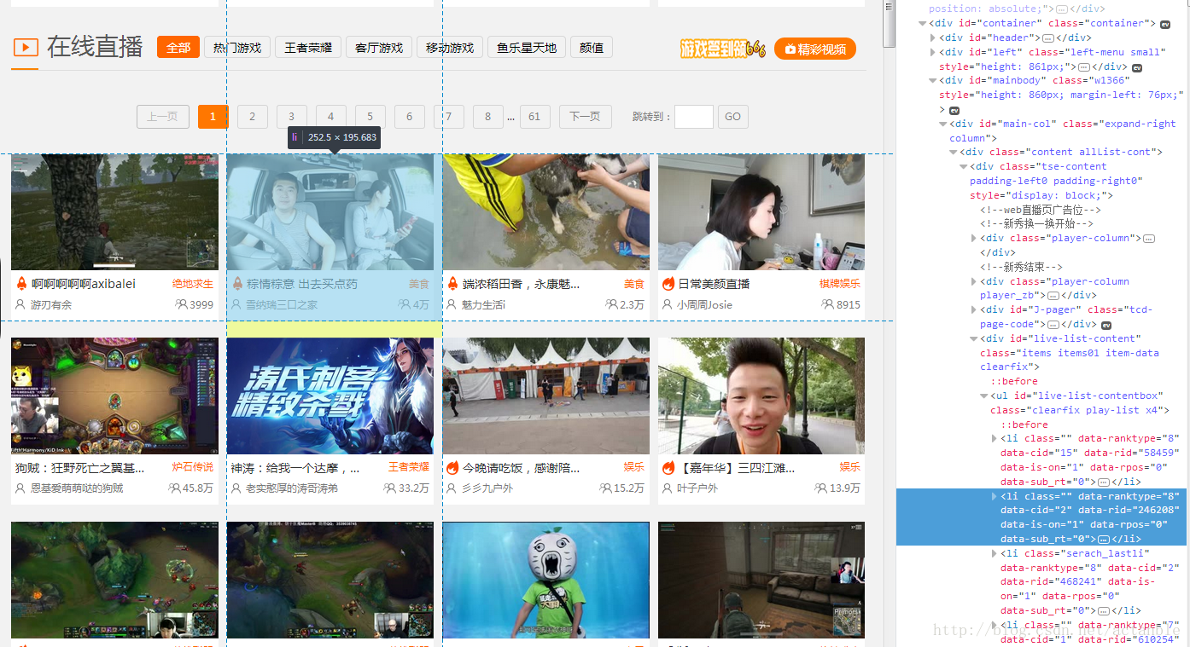Jump to the last page, 61
Screen dimensions: 1190x647
534,117
